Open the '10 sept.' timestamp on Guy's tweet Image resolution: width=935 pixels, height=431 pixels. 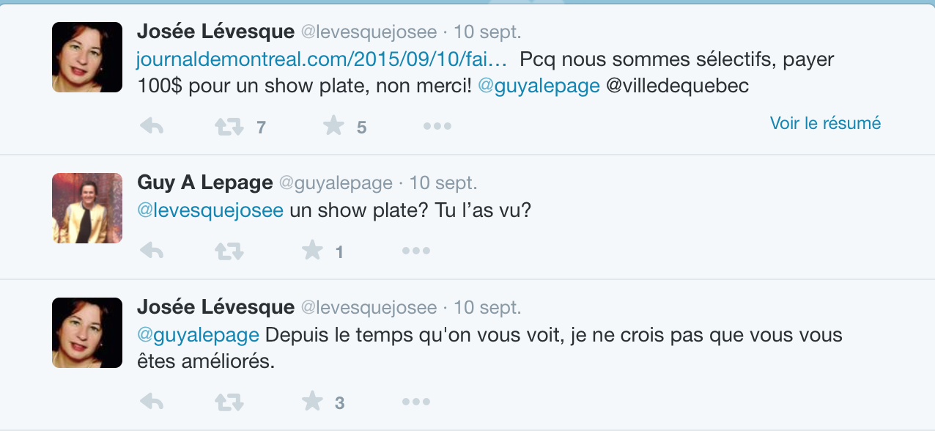[x=443, y=183]
